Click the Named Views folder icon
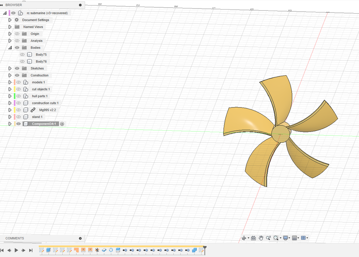The width and height of the screenshot is (359, 257). 17,27
